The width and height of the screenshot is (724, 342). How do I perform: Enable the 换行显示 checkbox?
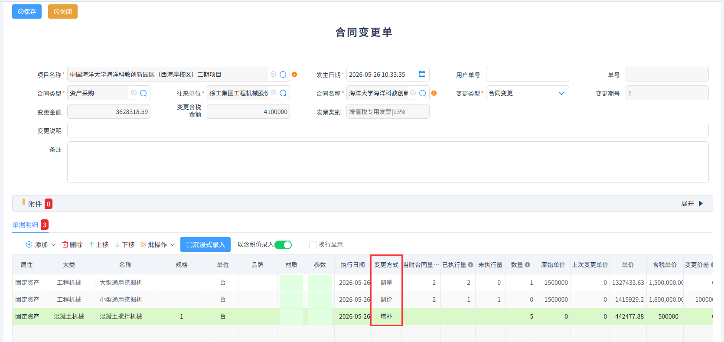313,245
